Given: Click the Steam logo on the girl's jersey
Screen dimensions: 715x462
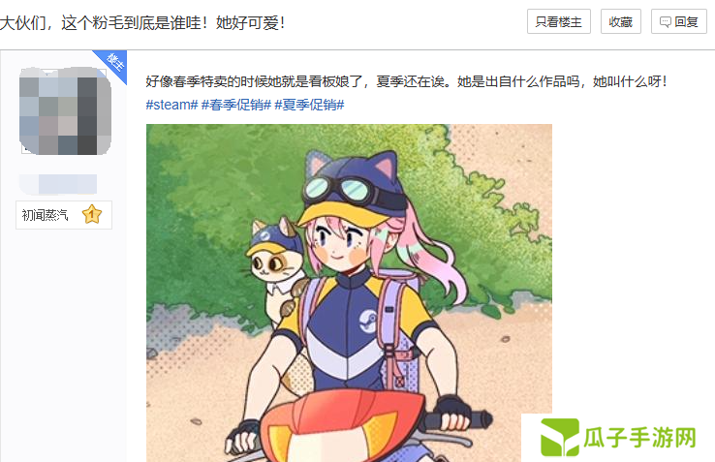Looking at the screenshot, I should tap(368, 321).
